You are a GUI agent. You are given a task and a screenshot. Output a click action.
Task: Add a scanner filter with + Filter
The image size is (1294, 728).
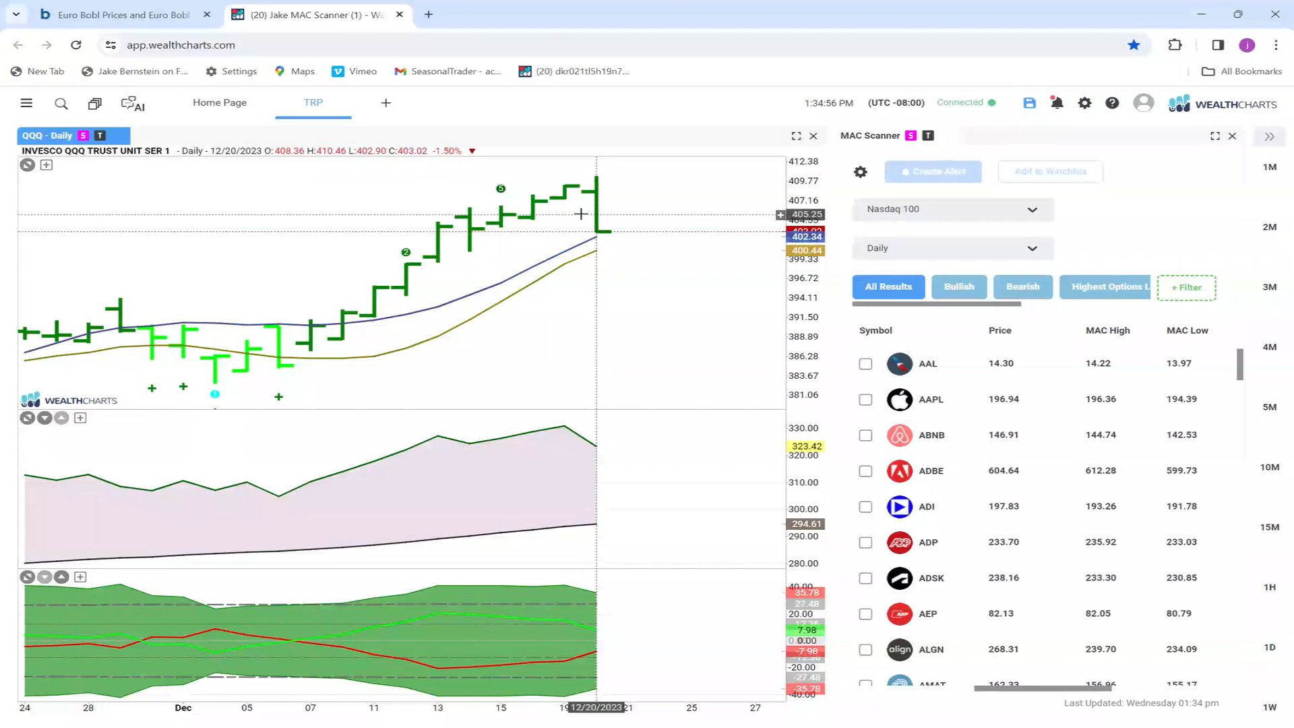pyautogui.click(x=1186, y=288)
